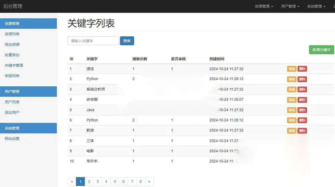The image size is (335, 187).
Task: Select the 专升本 keyword cell
Action: 92,161
